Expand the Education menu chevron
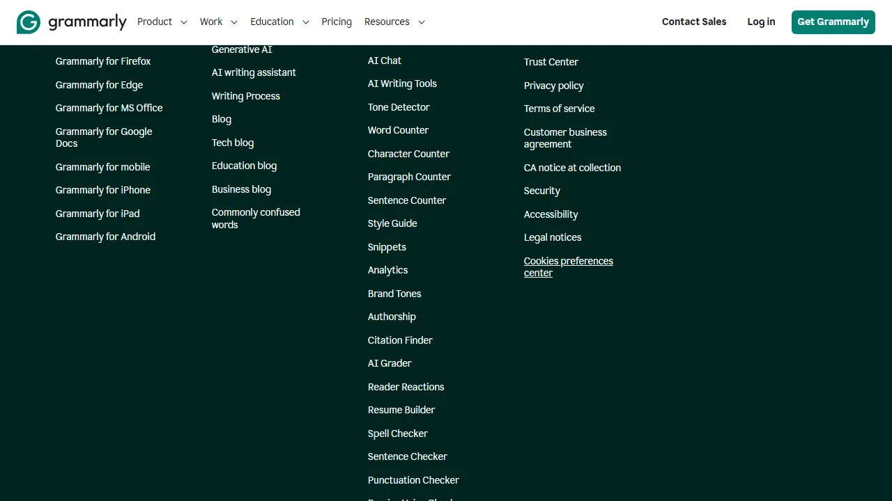 coord(305,22)
